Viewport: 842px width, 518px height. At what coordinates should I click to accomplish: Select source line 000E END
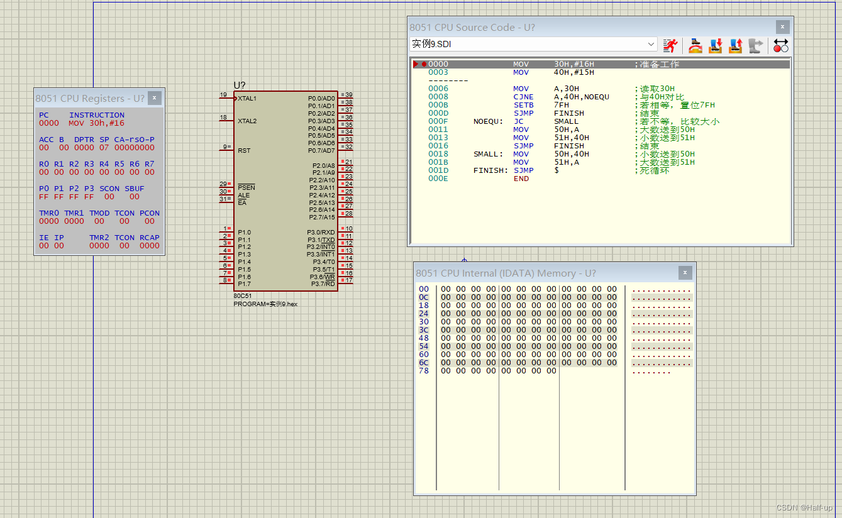click(x=601, y=179)
